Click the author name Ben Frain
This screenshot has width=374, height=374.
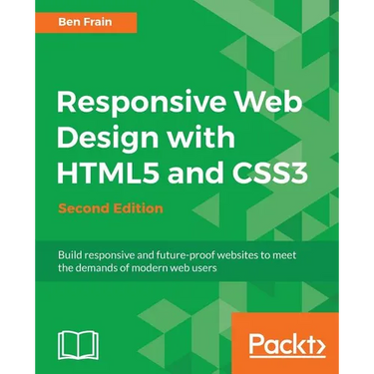coord(85,22)
